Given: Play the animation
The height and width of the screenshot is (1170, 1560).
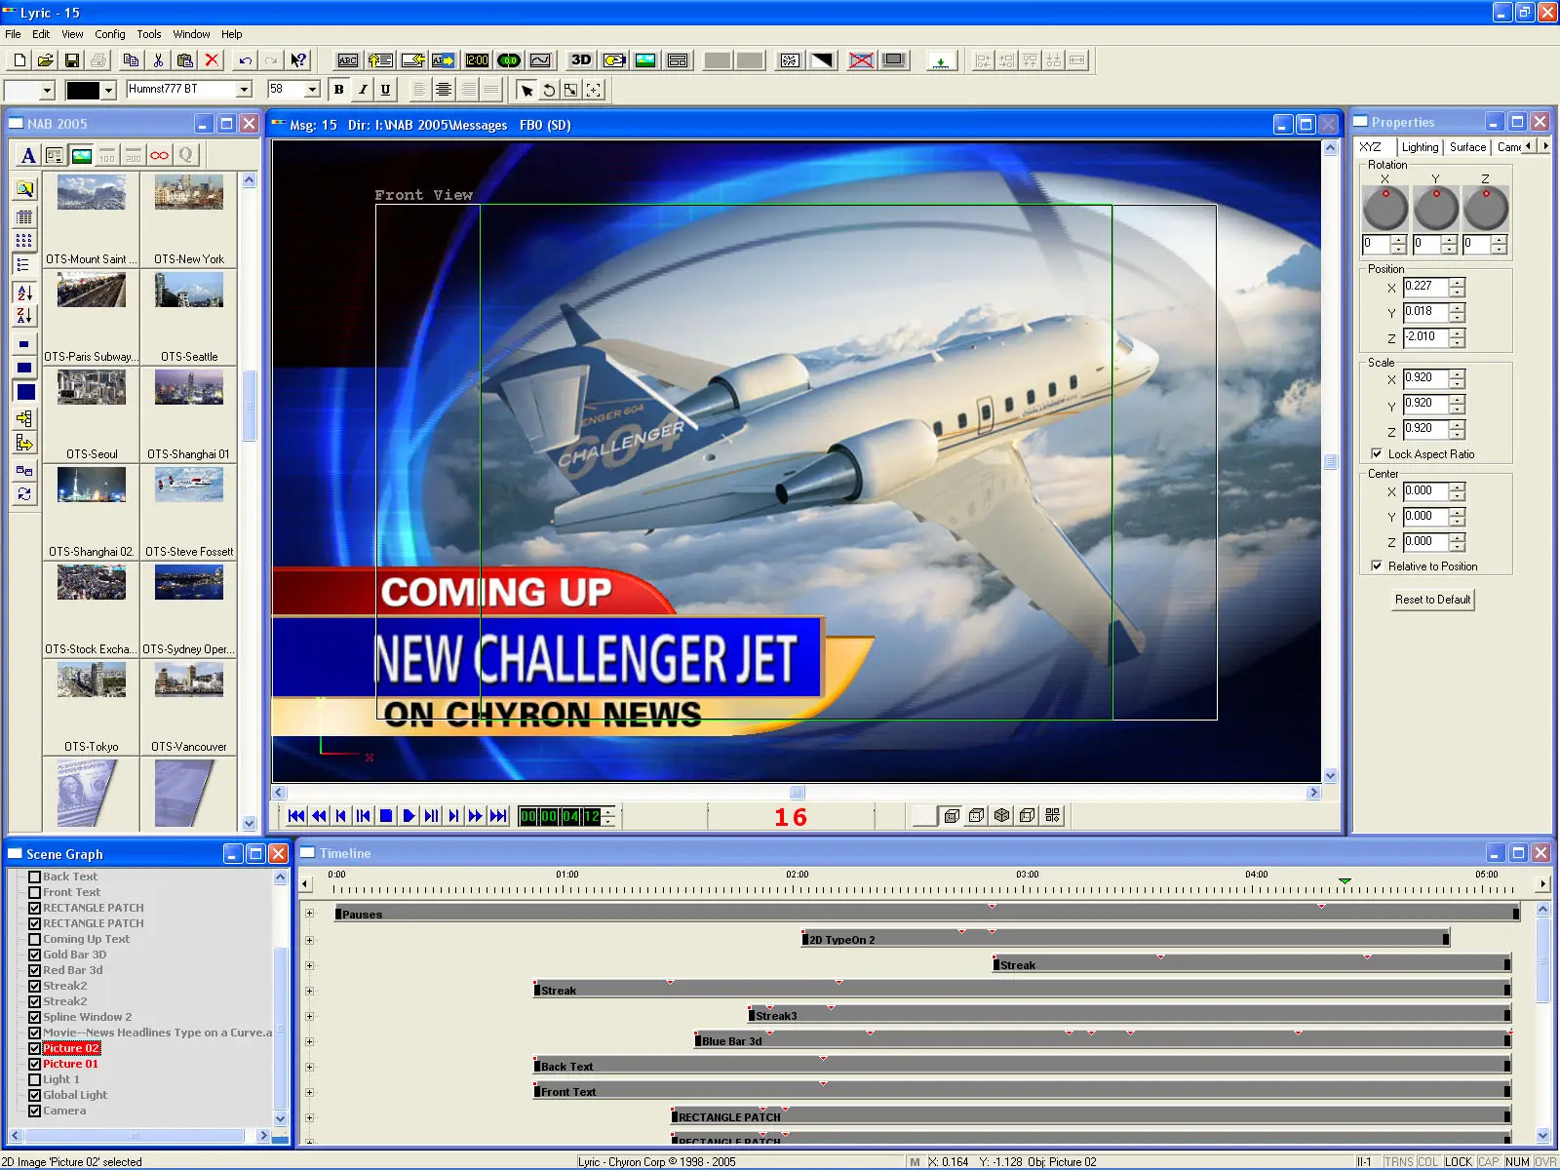Looking at the screenshot, I should [x=409, y=816].
